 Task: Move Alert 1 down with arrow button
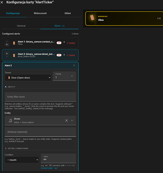7,45
